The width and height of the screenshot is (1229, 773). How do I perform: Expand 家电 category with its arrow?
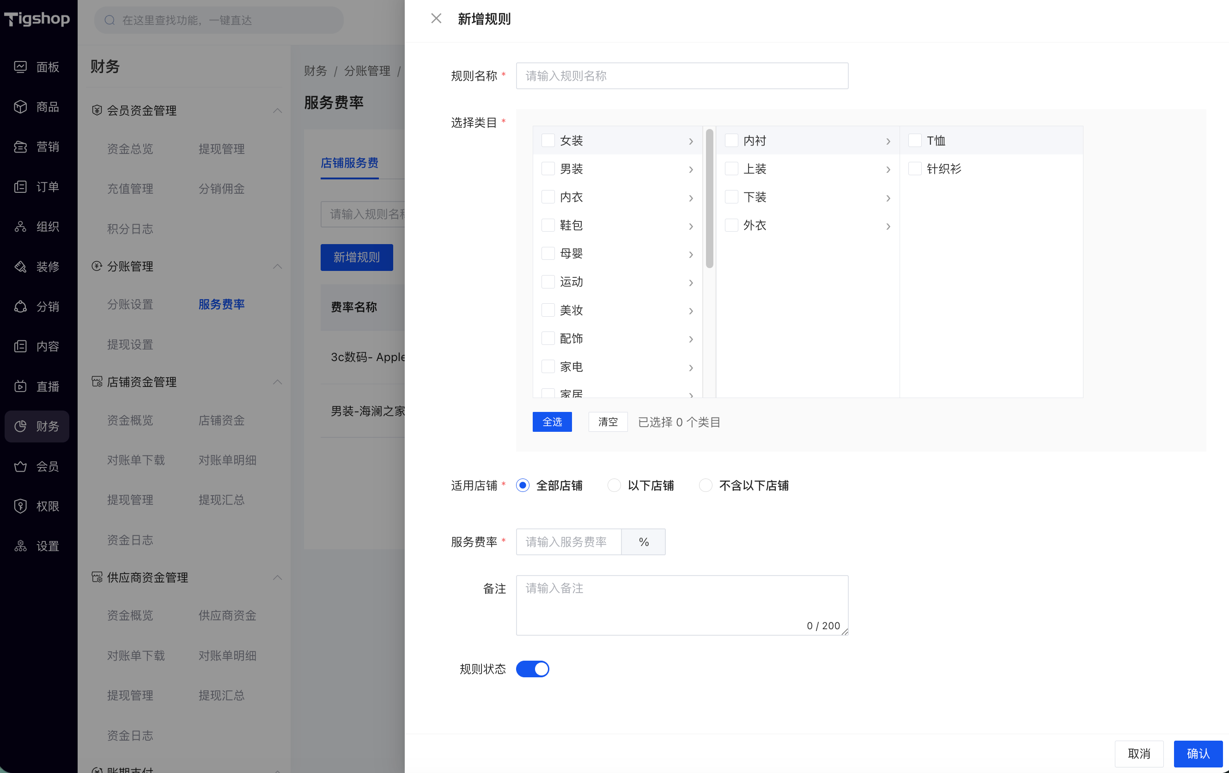pyautogui.click(x=691, y=368)
